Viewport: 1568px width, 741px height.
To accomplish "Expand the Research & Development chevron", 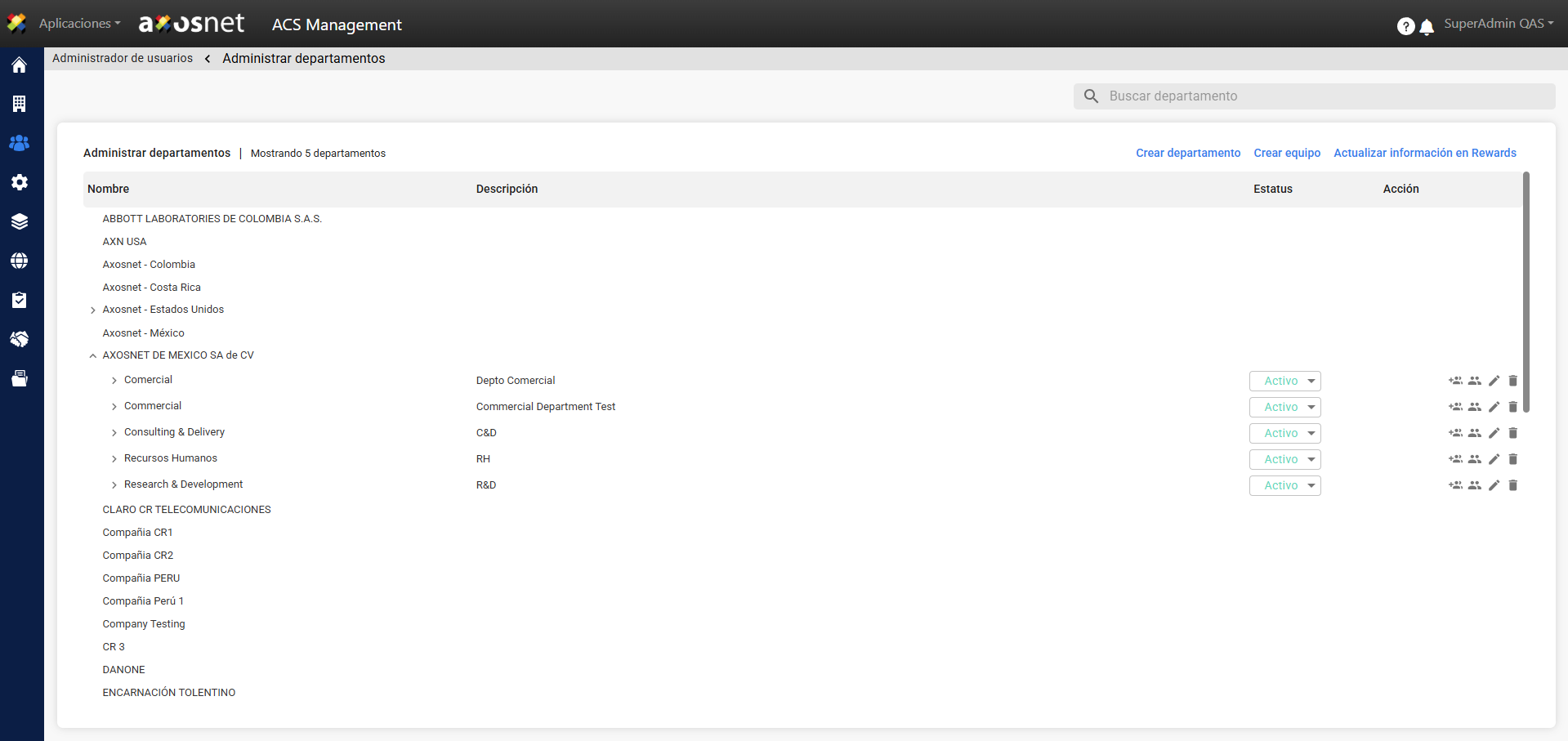I will pyautogui.click(x=114, y=485).
